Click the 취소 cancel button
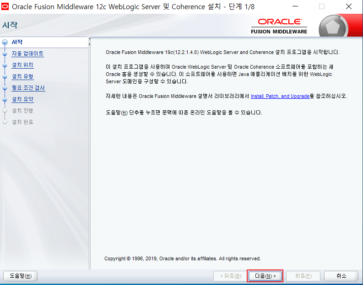The width and height of the screenshot is (363, 285). [341, 276]
